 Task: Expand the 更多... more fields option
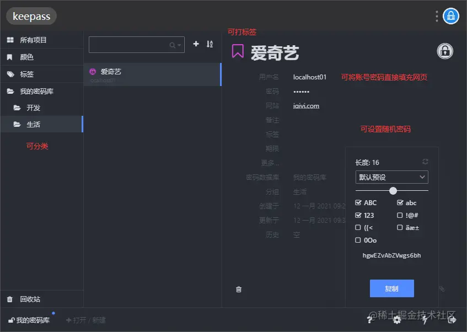point(270,163)
